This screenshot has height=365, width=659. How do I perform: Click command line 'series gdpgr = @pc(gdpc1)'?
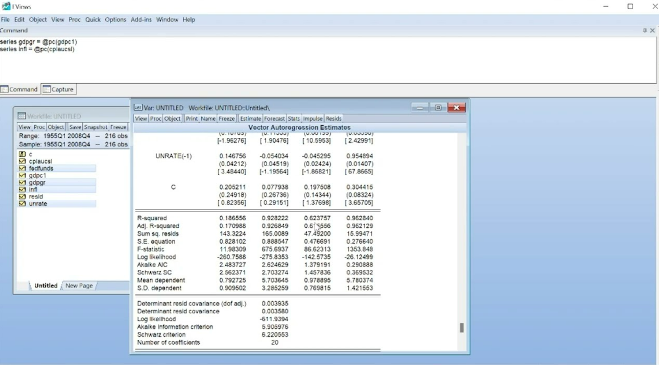pos(39,42)
